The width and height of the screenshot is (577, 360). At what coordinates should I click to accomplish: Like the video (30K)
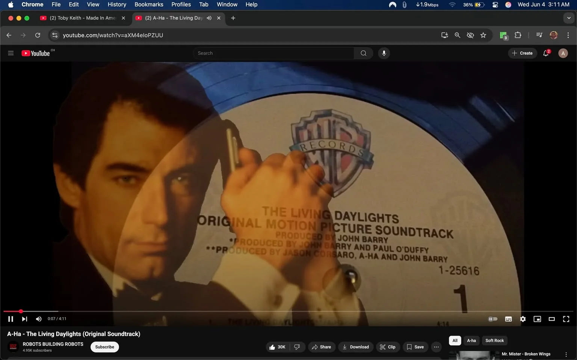click(x=278, y=347)
